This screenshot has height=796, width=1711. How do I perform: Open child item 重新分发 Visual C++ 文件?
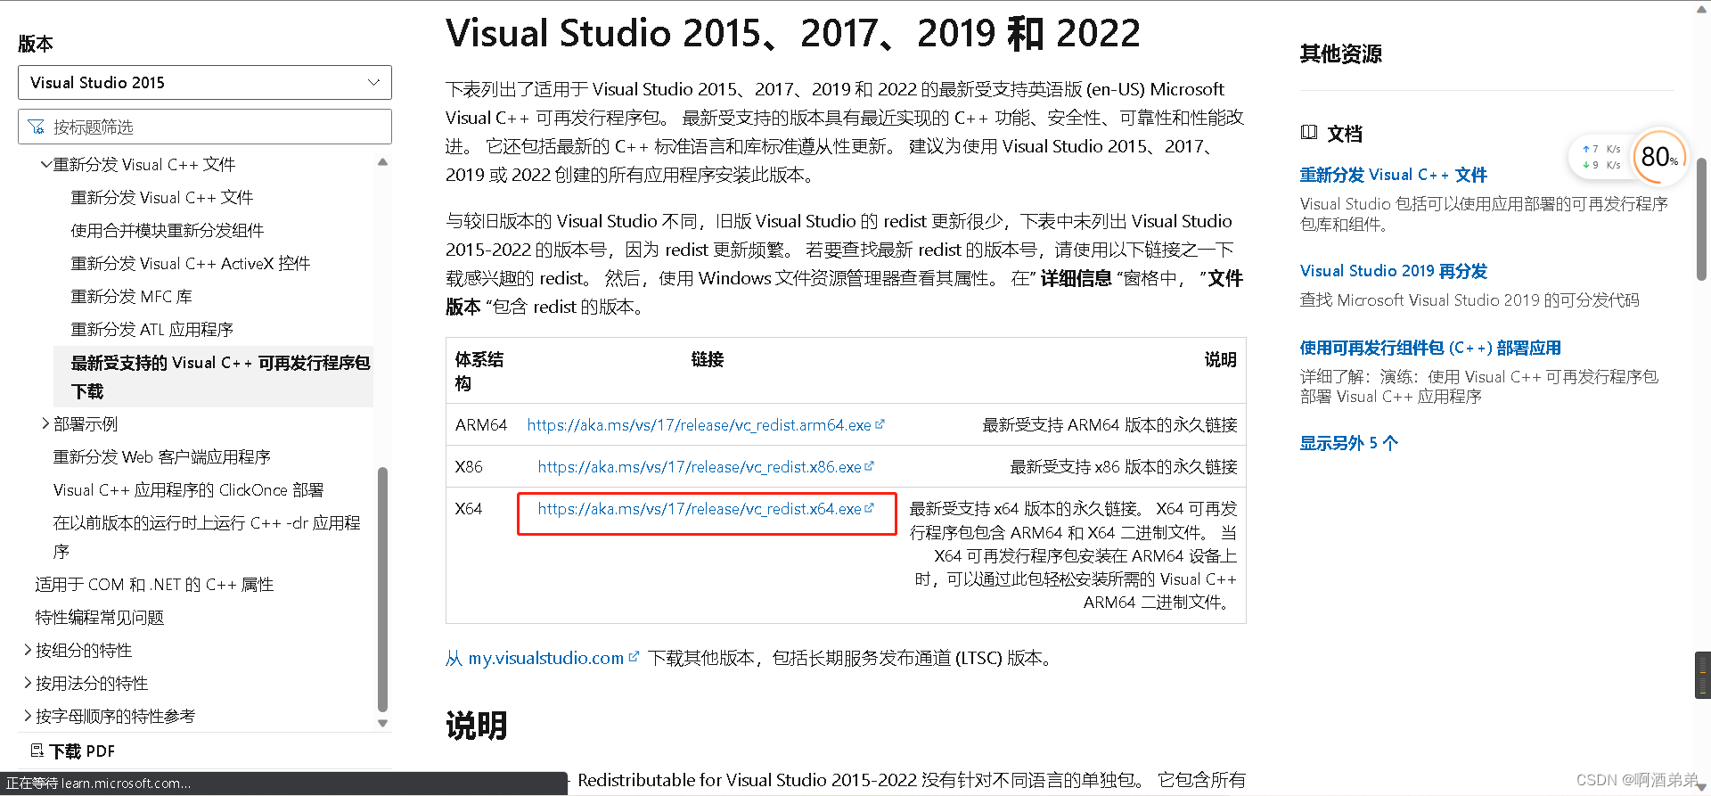(161, 197)
